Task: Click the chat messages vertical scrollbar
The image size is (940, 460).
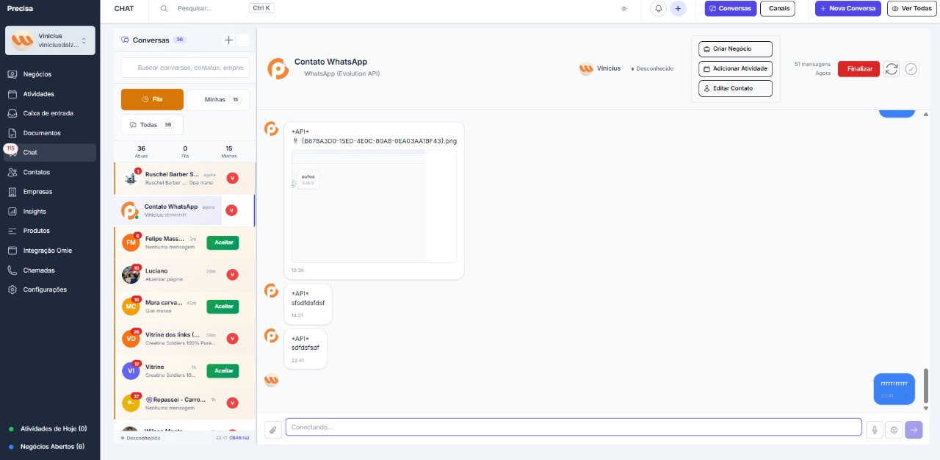Action: point(925,384)
